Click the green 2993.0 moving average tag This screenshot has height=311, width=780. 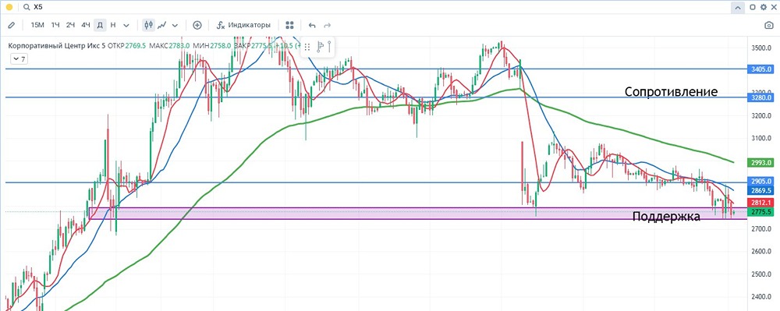[761, 162]
